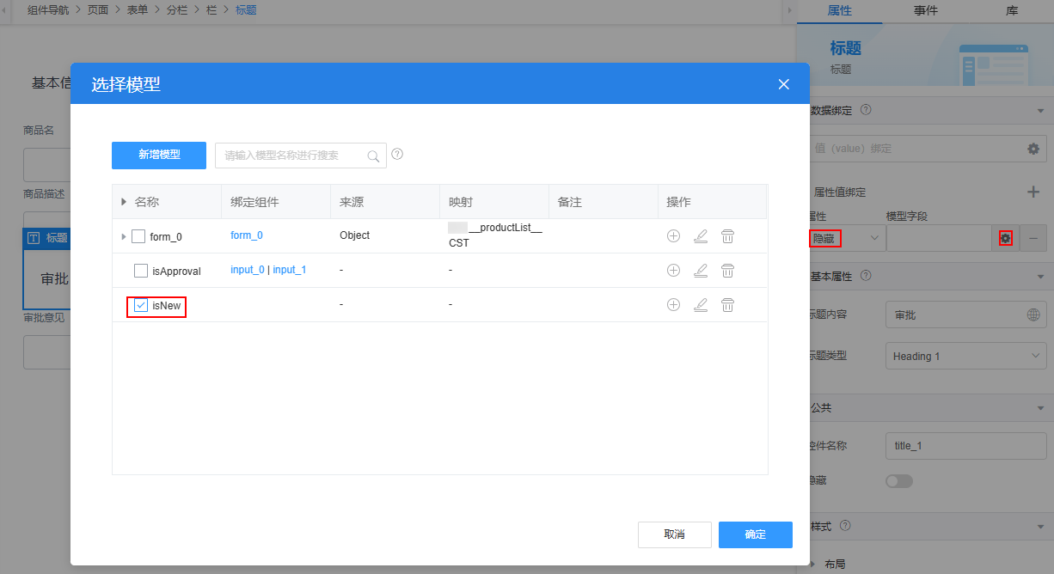The image size is (1054, 574).
Task: Edit the form_0 model row
Action: click(x=701, y=235)
